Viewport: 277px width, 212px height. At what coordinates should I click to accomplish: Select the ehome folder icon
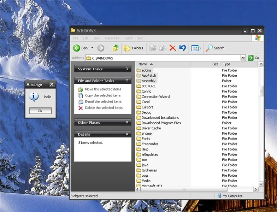[x=139, y=134]
